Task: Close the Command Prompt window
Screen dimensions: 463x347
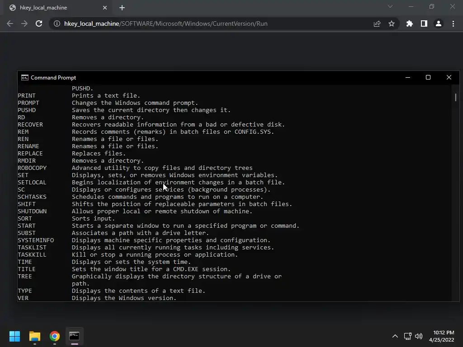Action: (x=449, y=77)
